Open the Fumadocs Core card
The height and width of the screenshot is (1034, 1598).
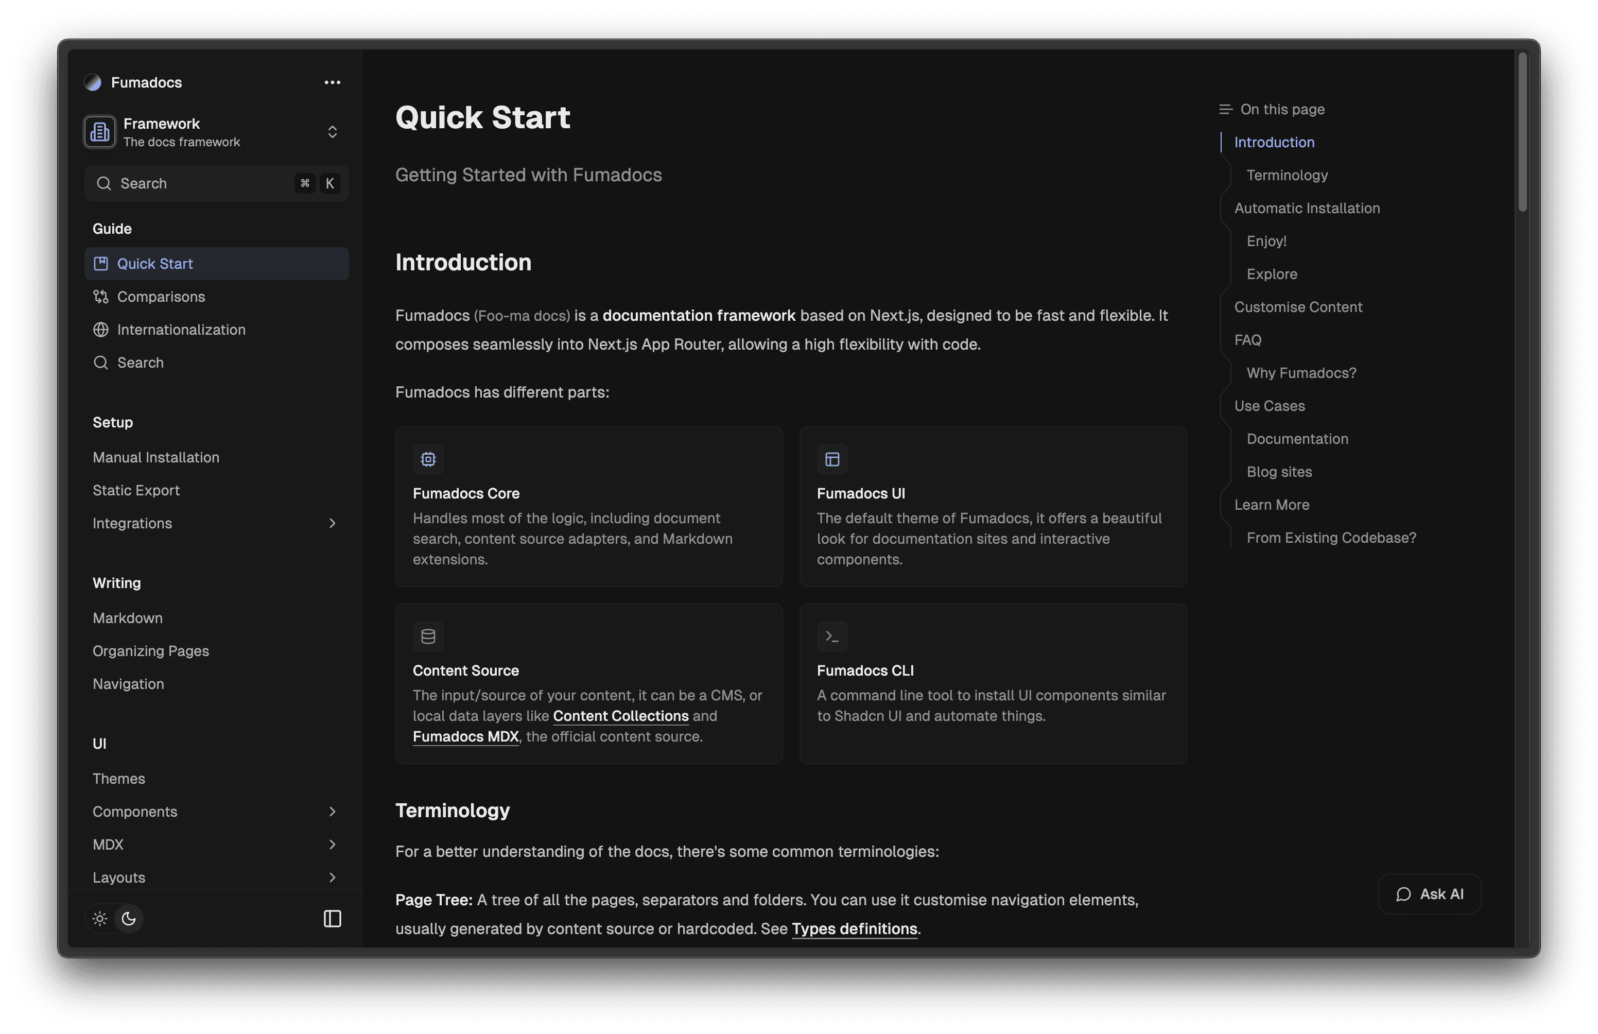click(588, 506)
